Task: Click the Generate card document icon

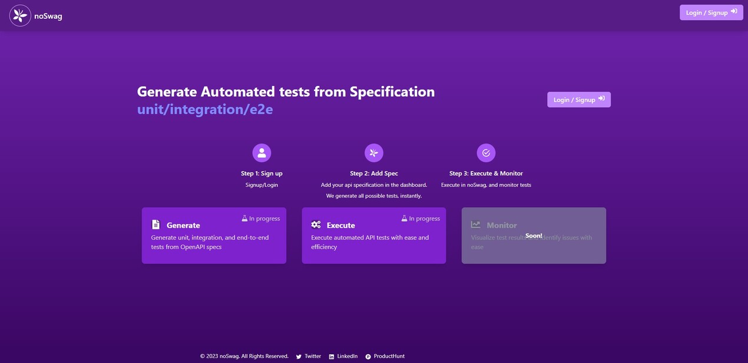Action: point(155,225)
